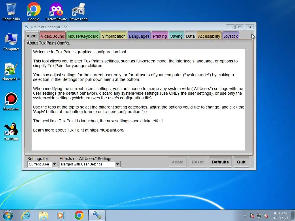
Task: Click the Show Desktop strip in the taskbar
Action: click(x=293, y=215)
